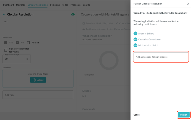Close the Publish Circular Resolution panel

[188, 4]
